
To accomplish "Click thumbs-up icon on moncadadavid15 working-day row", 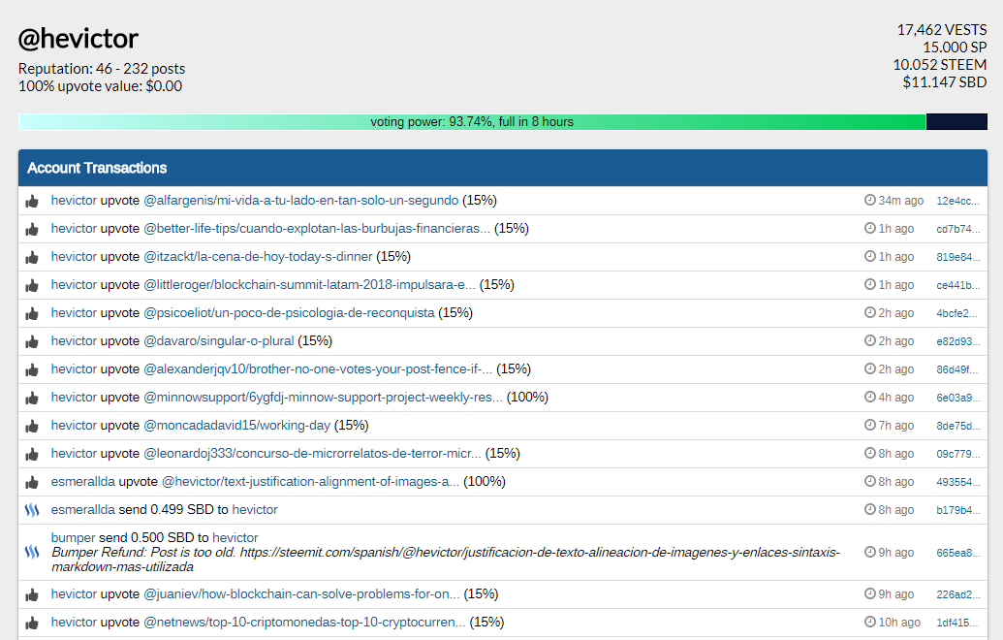I will click(32, 427).
